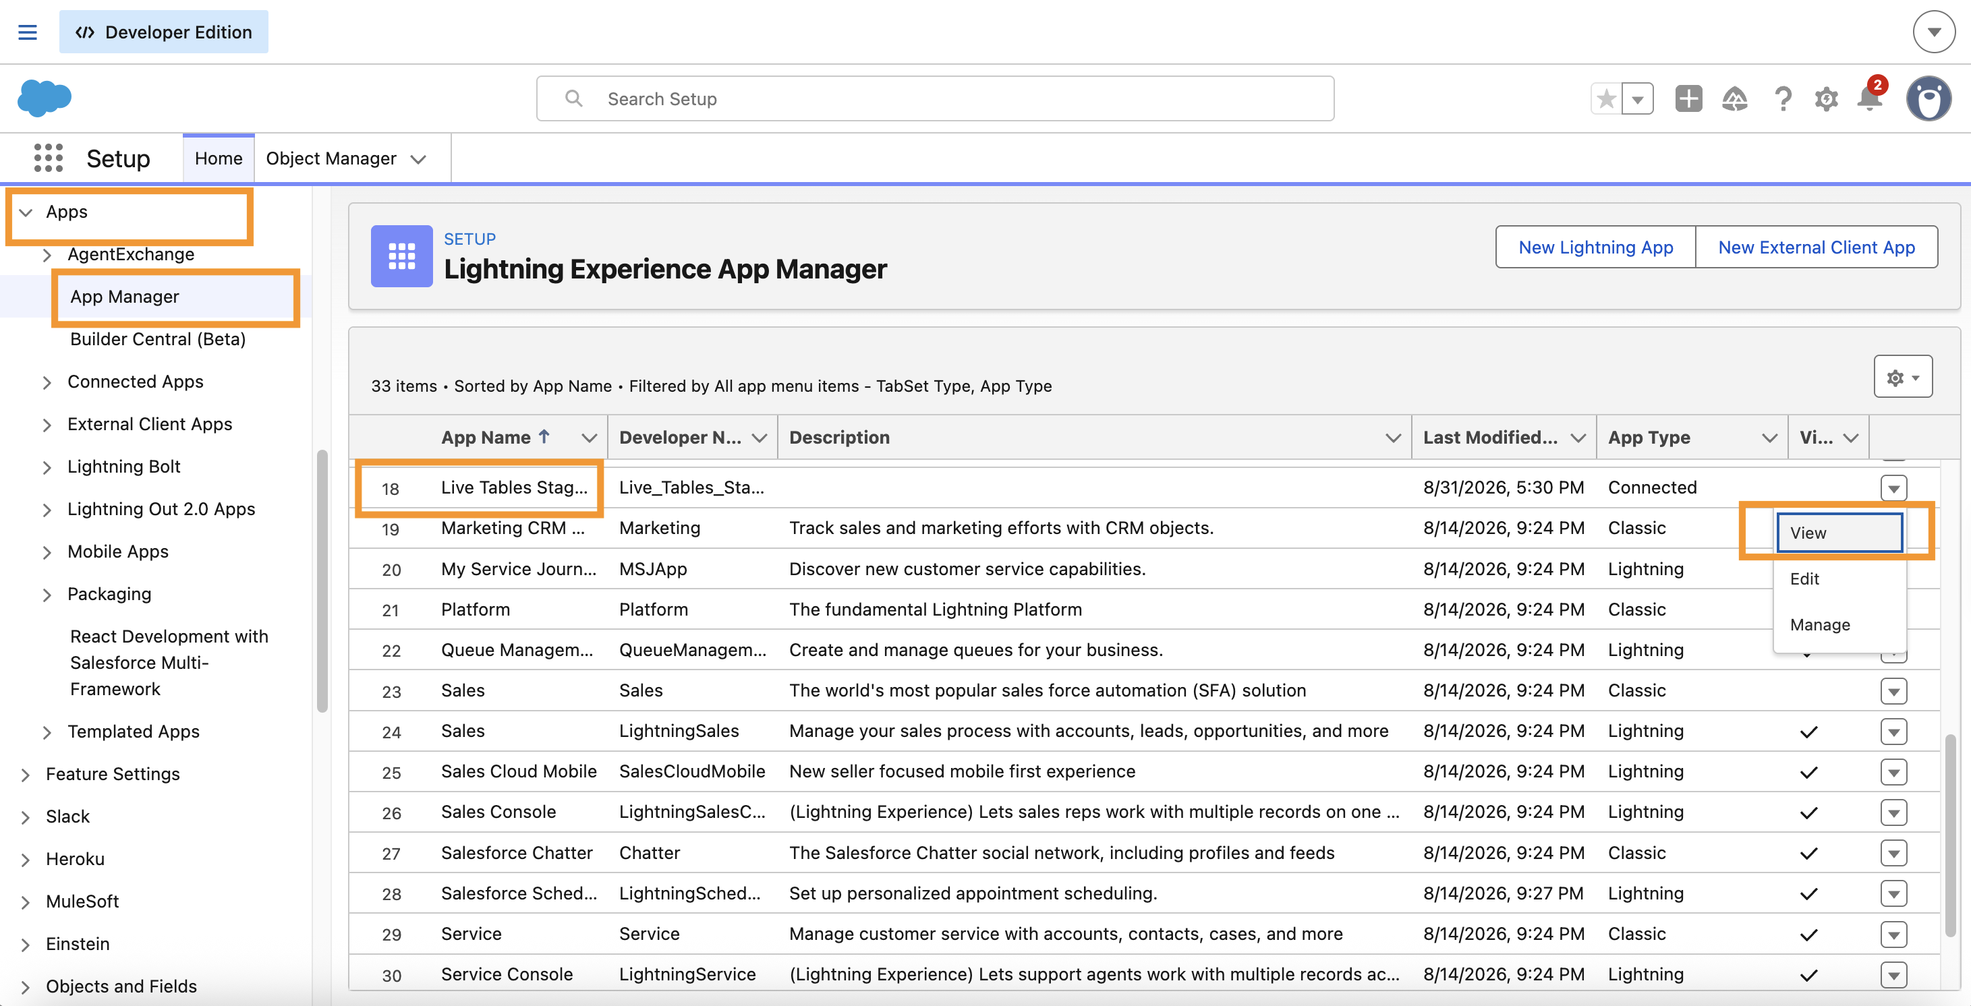
Task: Open the App Launcher grid icon
Action: 48,158
